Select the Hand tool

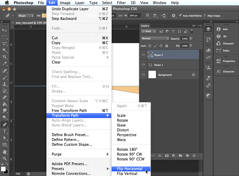(4, 152)
